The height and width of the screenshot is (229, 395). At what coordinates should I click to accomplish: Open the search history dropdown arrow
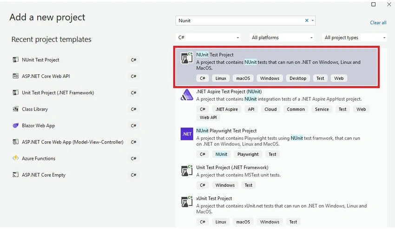click(312, 20)
